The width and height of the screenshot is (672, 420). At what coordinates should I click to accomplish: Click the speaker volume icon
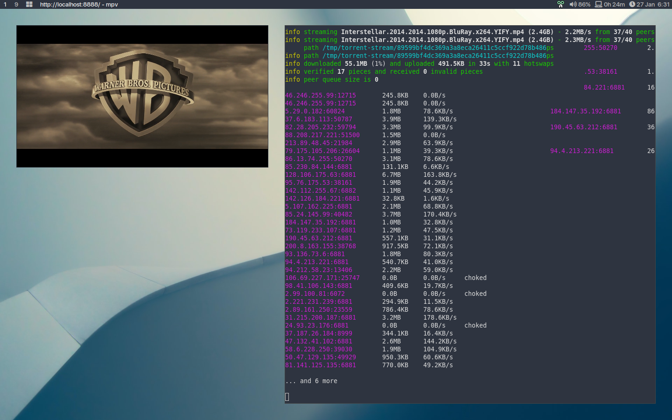coord(573,4)
